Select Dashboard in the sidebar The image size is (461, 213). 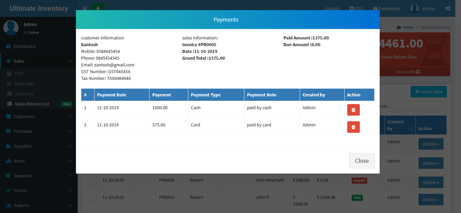tap(24, 46)
